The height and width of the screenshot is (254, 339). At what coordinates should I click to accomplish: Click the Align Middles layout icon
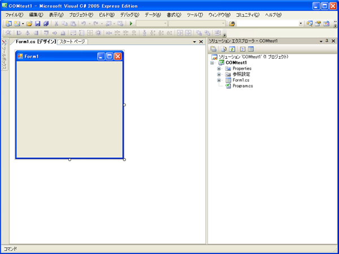(x=54, y=33)
